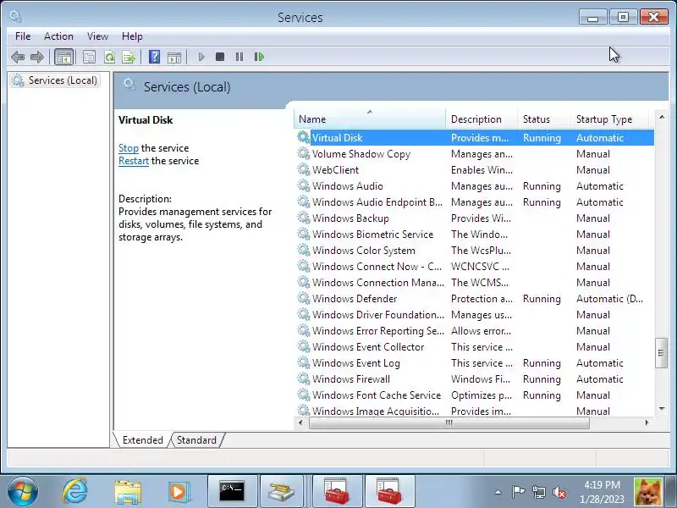This screenshot has width=677, height=508.
Task: Select the WebClient service
Action: point(474,170)
